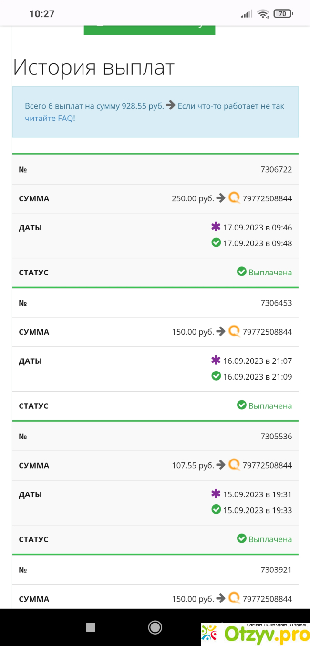Tap payout number 7306722
Viewport: 310px width, 646px height.
[x=276, y=169]
